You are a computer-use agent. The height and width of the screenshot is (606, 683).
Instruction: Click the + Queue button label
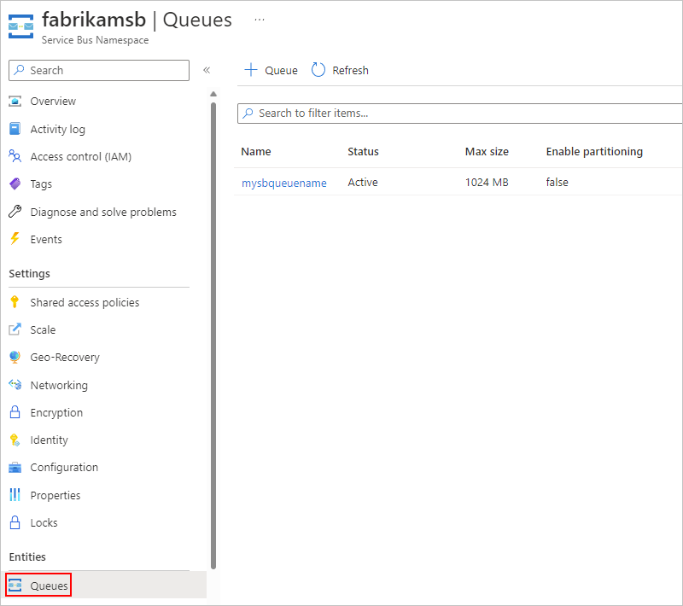281,71
